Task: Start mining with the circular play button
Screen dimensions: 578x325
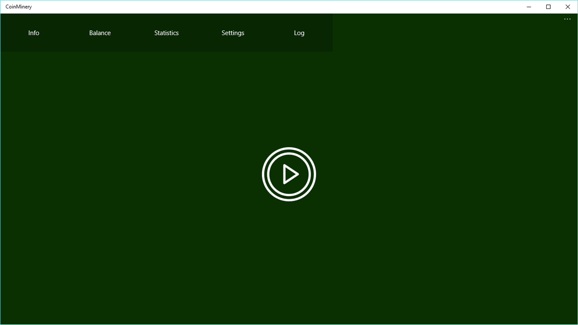Action: (x=289, y=174)
